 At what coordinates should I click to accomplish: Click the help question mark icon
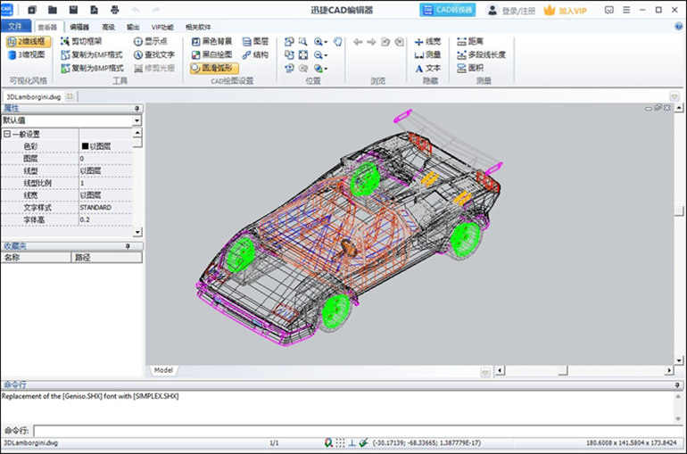tap(679, 27)
